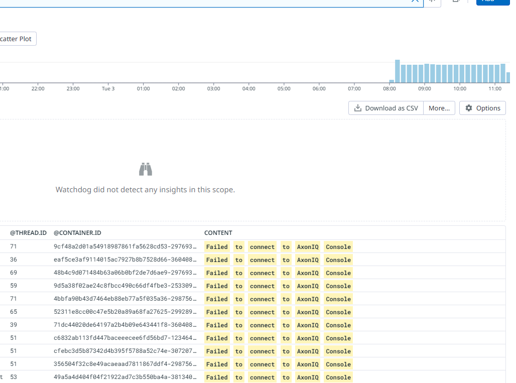
Task: Switch to the Scatter Plot tab
Action: (18, 39)
